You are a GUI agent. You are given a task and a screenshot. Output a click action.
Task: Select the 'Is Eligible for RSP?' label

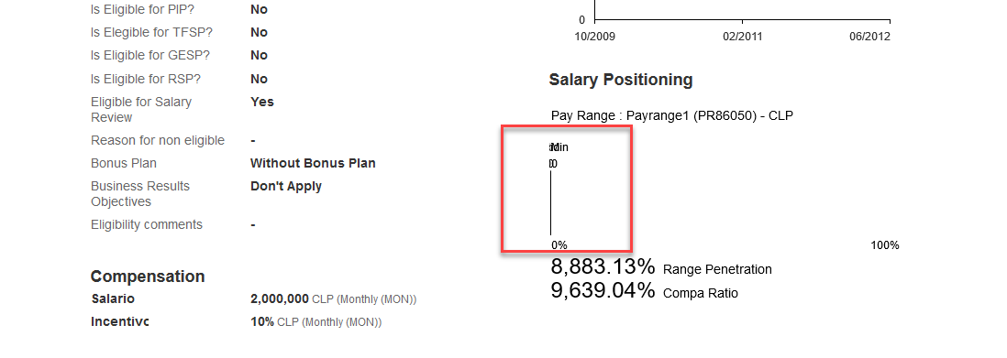click(x=146, y=79)
